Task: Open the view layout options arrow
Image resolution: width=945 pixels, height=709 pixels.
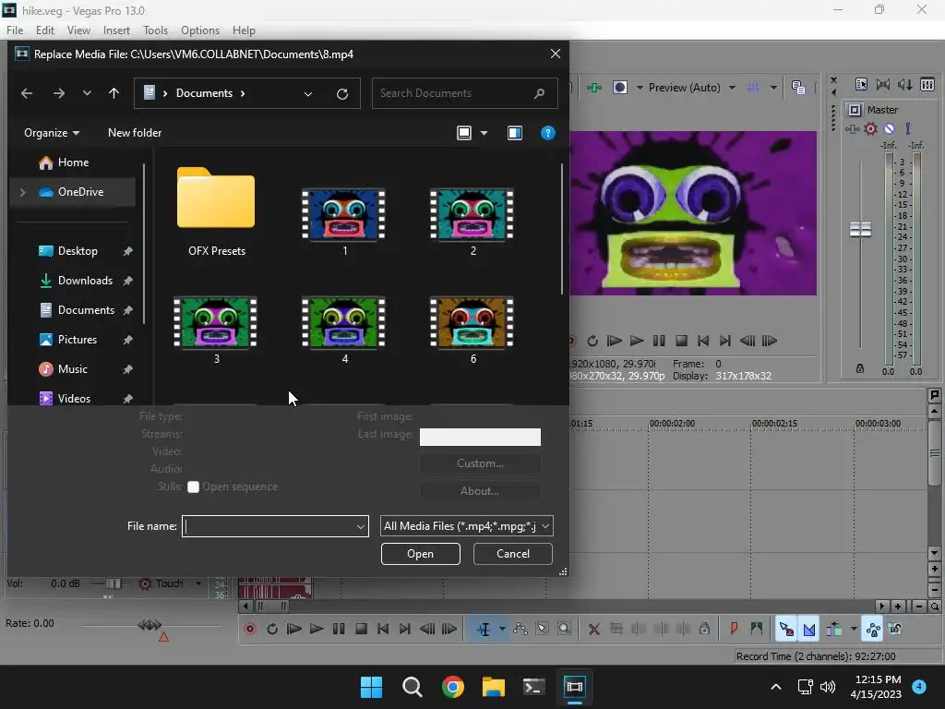Action: (x=484, y=133)
